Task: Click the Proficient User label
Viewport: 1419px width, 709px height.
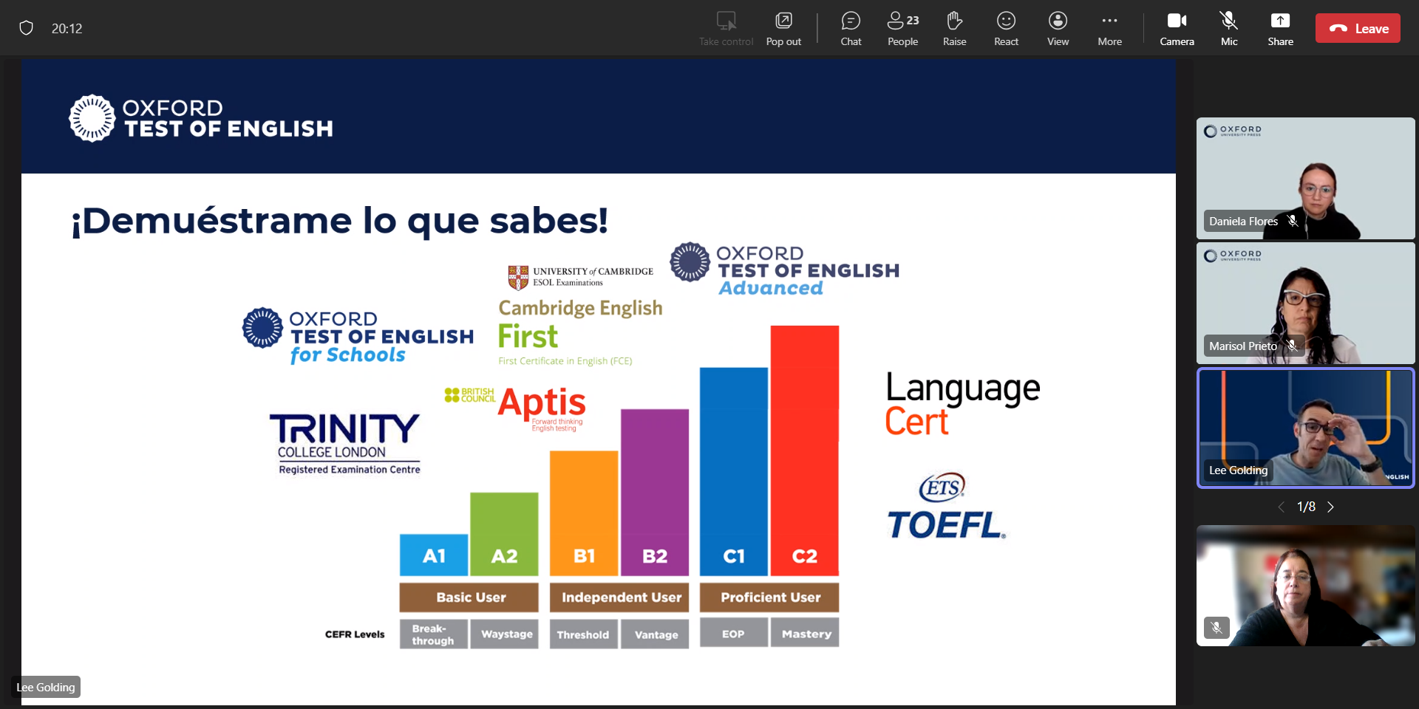Action: click(x=769, y=597)
